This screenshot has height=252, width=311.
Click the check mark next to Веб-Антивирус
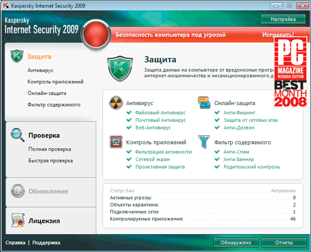pos(129,128)
